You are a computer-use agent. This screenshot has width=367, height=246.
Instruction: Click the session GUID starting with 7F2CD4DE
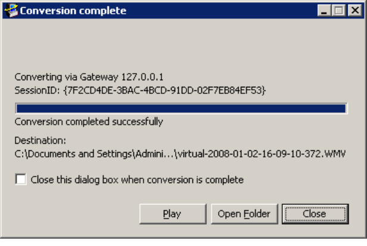(x=164, y=90)
